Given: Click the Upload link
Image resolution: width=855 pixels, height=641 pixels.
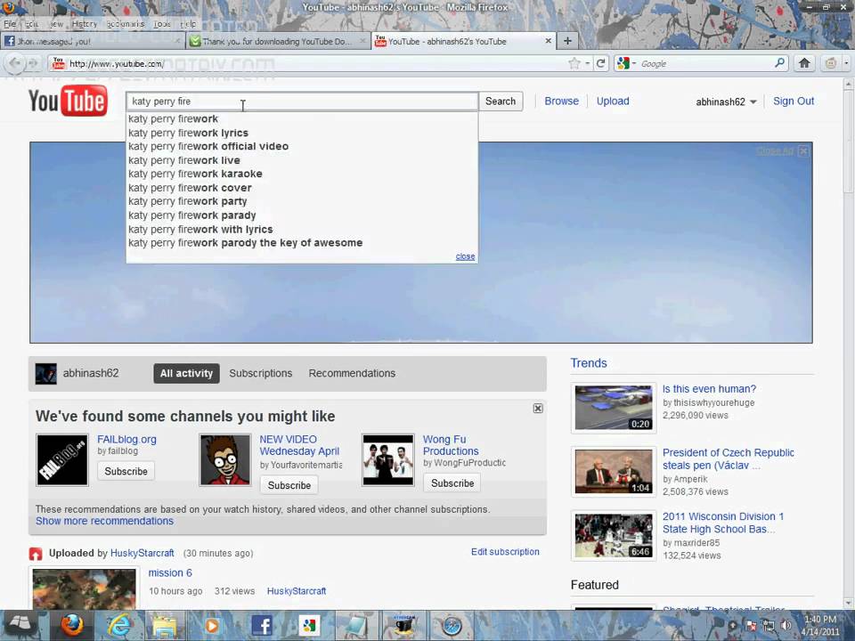Looking at the screenshot, I should click(613, 101).
